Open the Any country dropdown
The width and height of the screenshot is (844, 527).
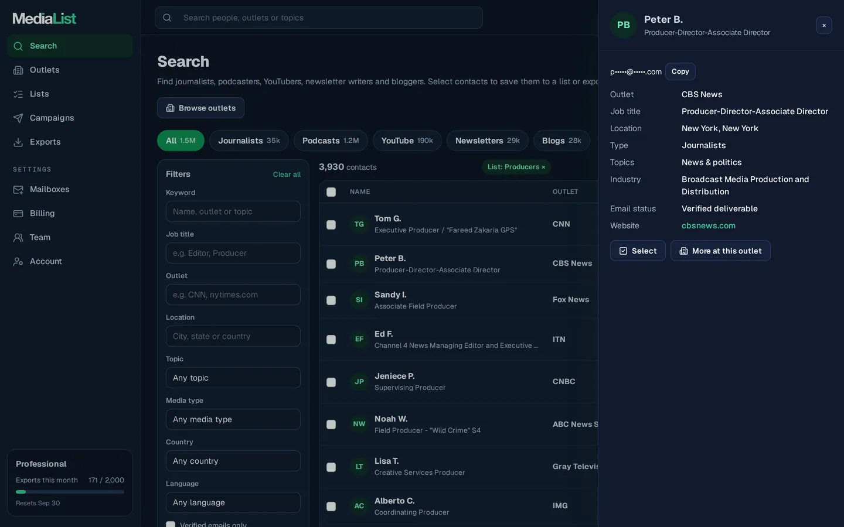click(x=233, y=461)
